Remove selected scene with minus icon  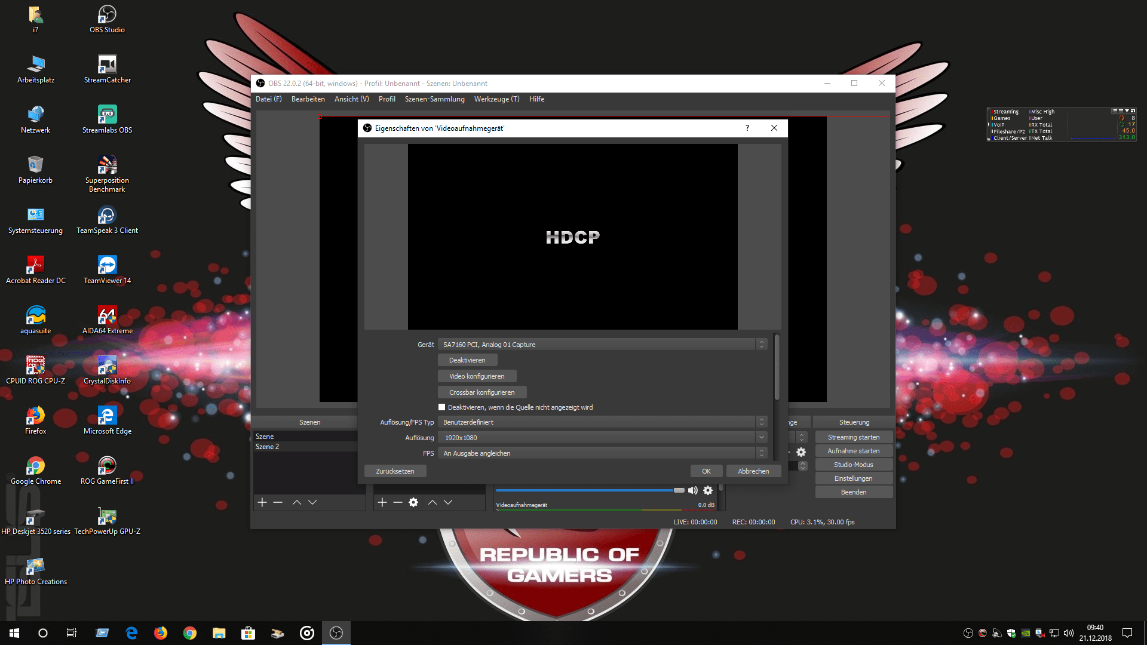tap(278, 502)
